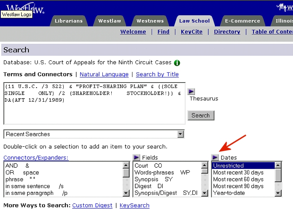Switch to the Westlaw tab
Image resolution: width=293 pixels, height=214 pixels.
click(x=109, y=21)
